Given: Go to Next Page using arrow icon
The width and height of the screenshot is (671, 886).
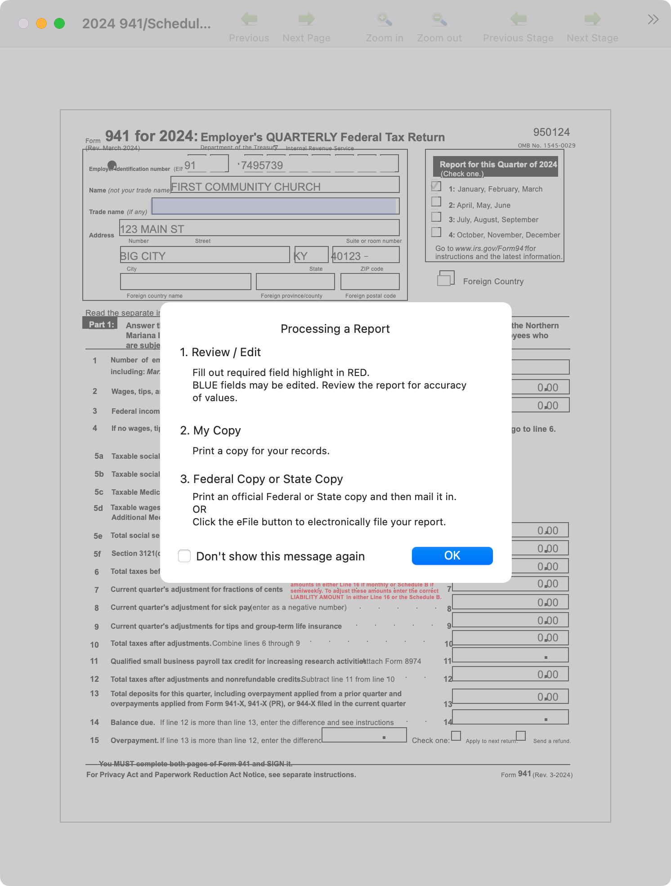Looking at the screenshot, I should click(x=306, y=19).
